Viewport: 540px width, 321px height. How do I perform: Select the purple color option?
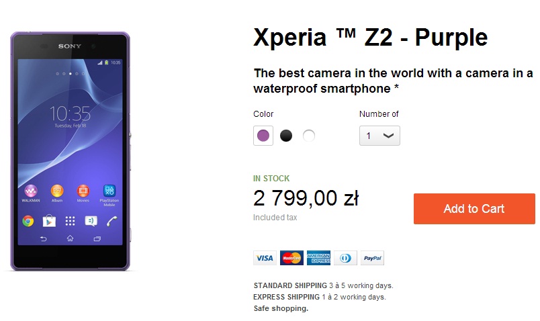(263, 136)
